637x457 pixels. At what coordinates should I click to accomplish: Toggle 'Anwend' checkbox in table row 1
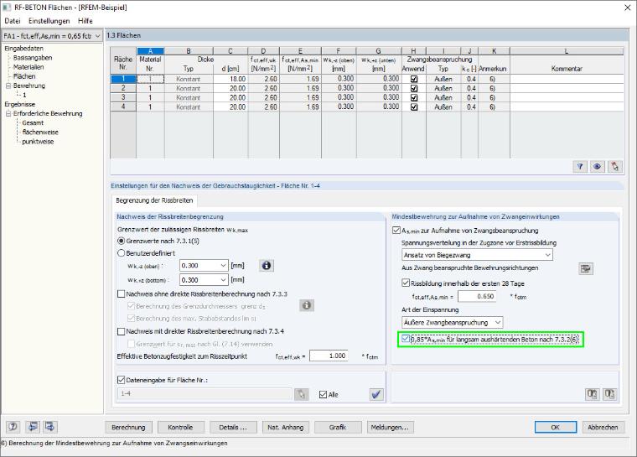tap(414, 79)
